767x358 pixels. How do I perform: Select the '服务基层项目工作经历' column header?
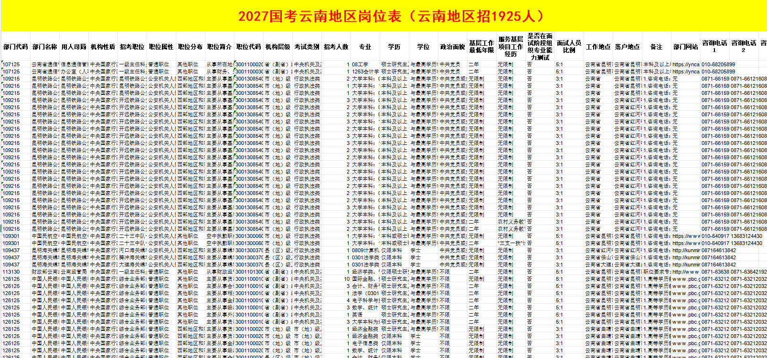point(511,47)
